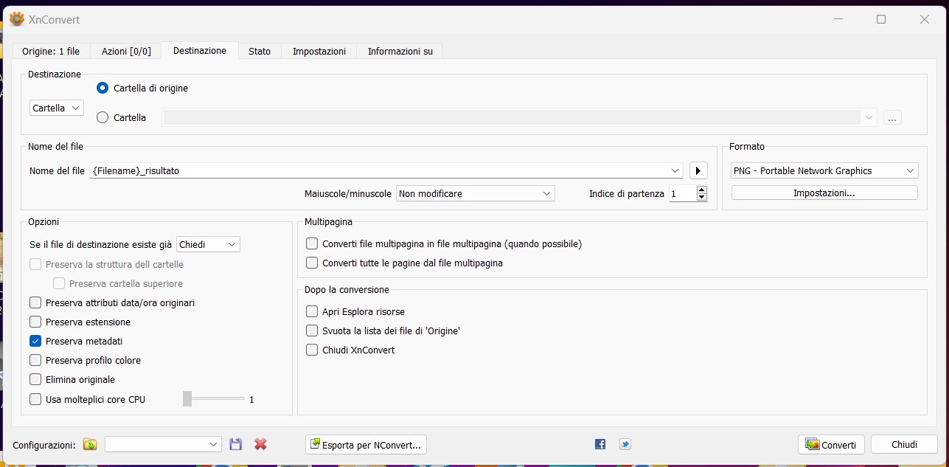The width and height of the screenshot is (949, 467).
Task: Click the Converti button
Action: 831,445
